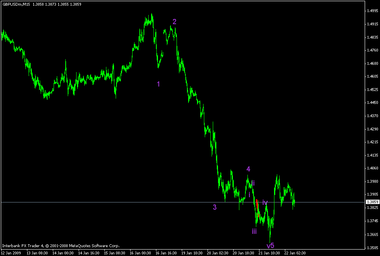Click the "20 Jan 02:30" time label

[218, 253]
